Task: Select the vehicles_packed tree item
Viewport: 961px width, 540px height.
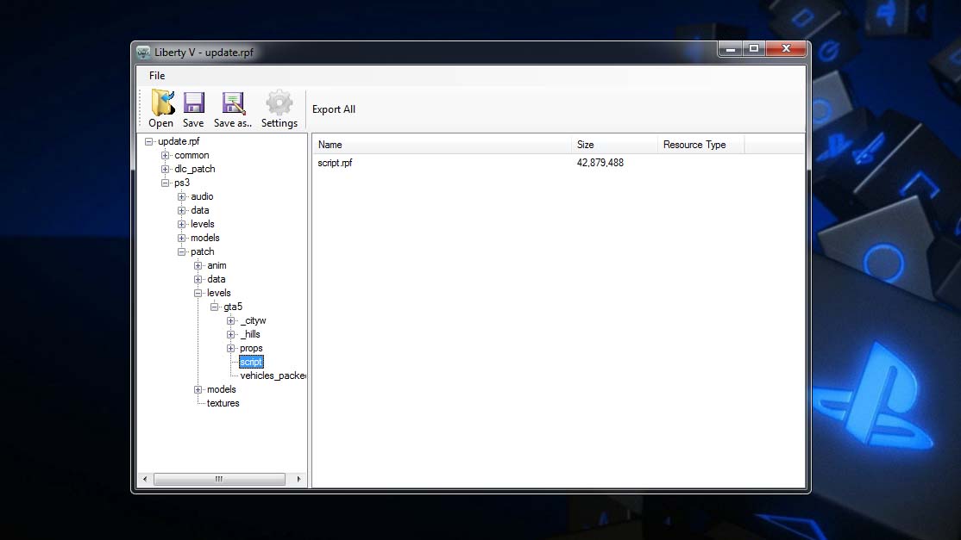Action: (x=273, y=376)
